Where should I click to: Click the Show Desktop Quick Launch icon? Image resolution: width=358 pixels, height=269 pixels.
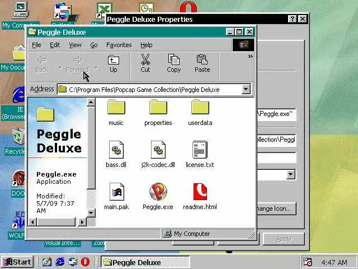(x=47, y=262)
